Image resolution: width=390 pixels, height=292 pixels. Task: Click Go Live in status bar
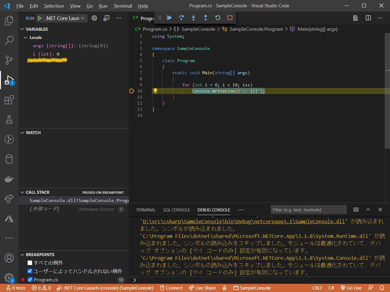(351, 288)
